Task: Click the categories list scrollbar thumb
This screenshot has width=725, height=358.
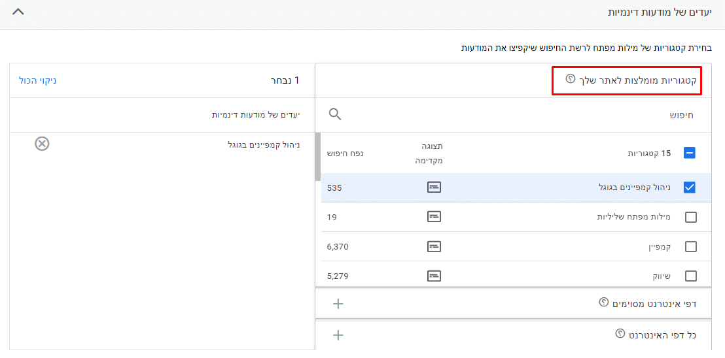Action: [x=318, y=157]
